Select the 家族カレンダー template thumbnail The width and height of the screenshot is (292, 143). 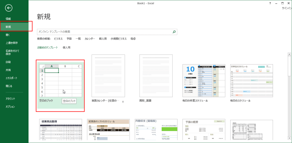pyautogui.click(x=108, y=76)
